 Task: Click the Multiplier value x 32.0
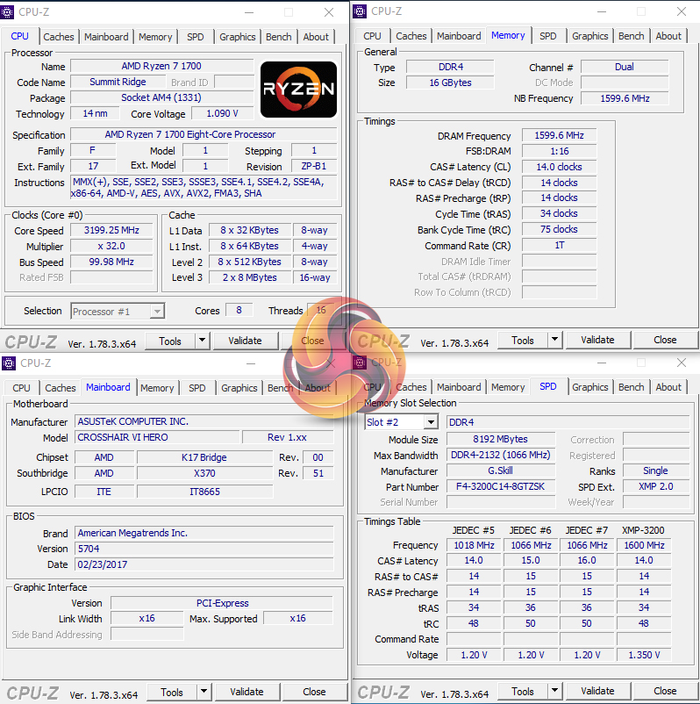(x=111, y=246)
